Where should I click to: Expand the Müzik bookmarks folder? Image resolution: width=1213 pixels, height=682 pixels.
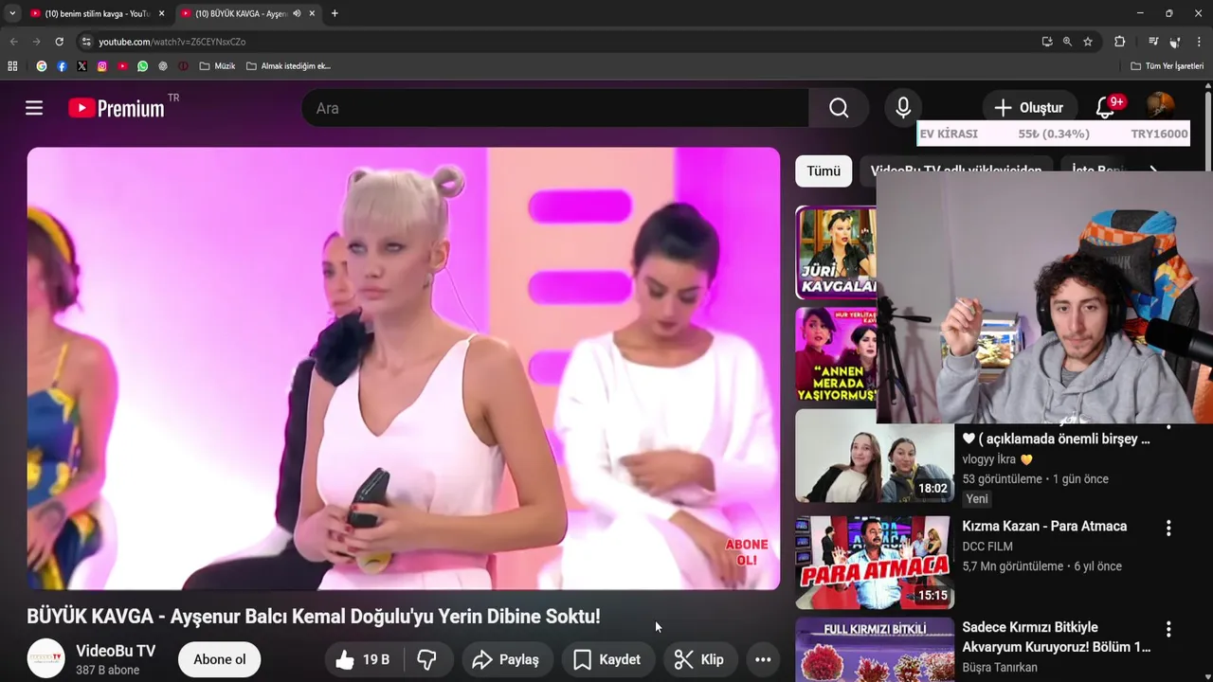217,66
